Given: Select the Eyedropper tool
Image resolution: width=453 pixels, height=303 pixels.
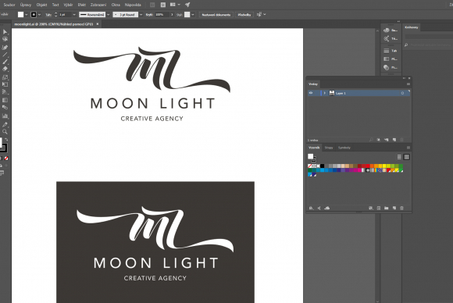Looking at the screenshot, I should [5, 124].
